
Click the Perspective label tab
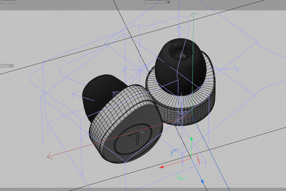click(x=8, y=2)
